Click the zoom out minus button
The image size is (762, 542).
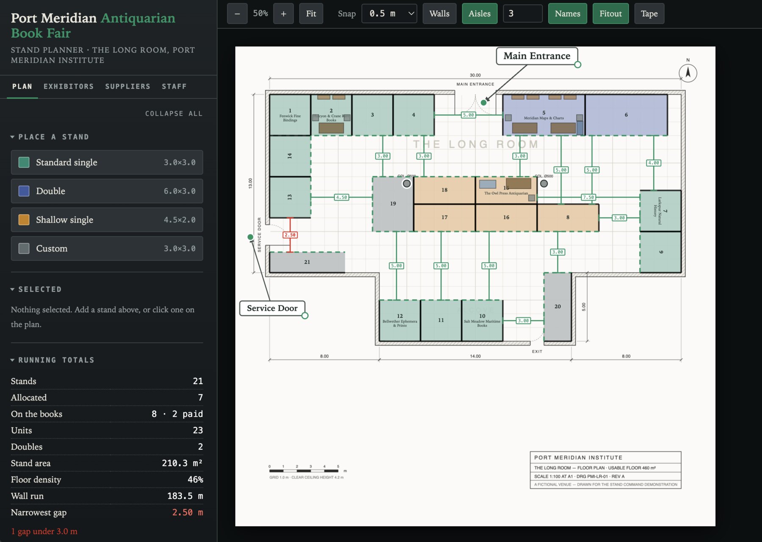tap(237, 14)
